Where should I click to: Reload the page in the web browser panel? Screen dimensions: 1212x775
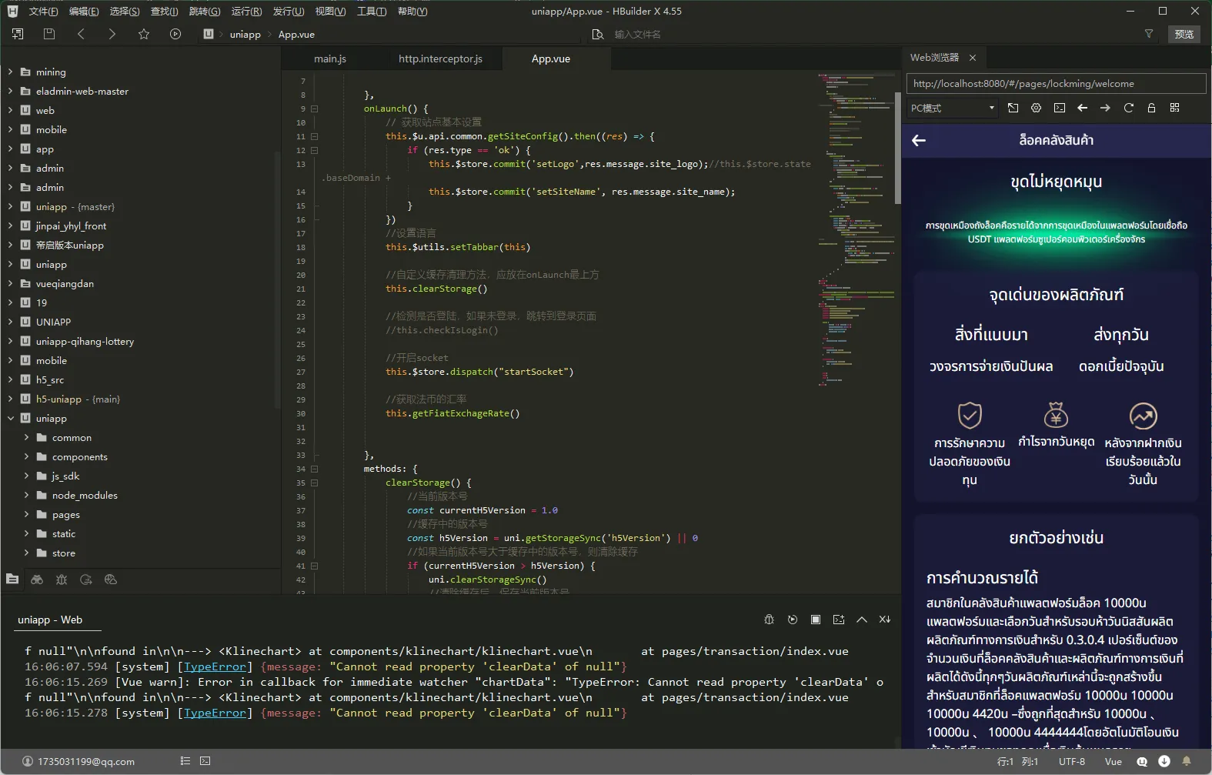click(1128, 108)
